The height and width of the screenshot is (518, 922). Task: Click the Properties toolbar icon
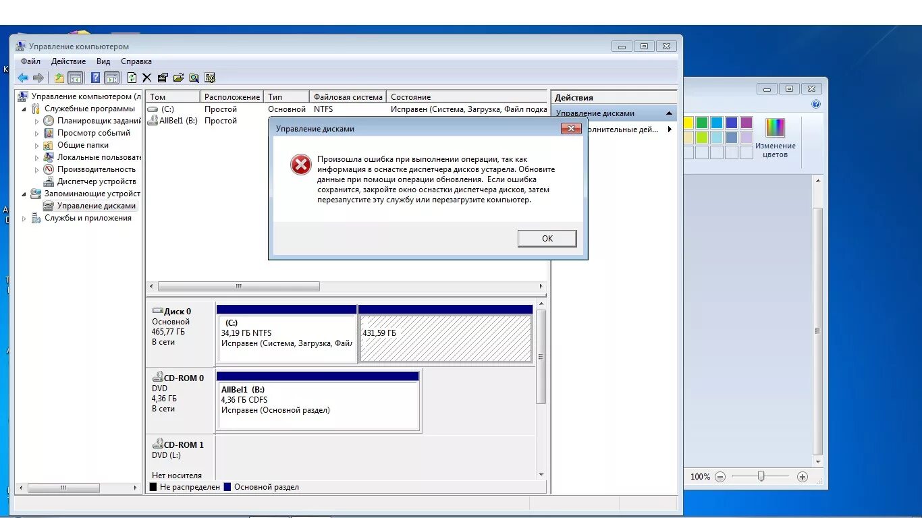click(163, 78)
